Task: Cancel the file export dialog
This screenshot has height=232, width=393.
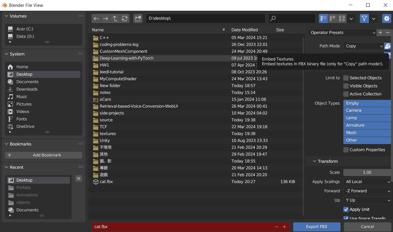Action: tap(367, 227)
